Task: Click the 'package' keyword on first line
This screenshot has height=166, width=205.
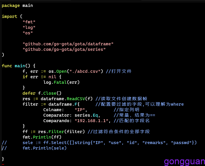Action: tap(11, 5)
